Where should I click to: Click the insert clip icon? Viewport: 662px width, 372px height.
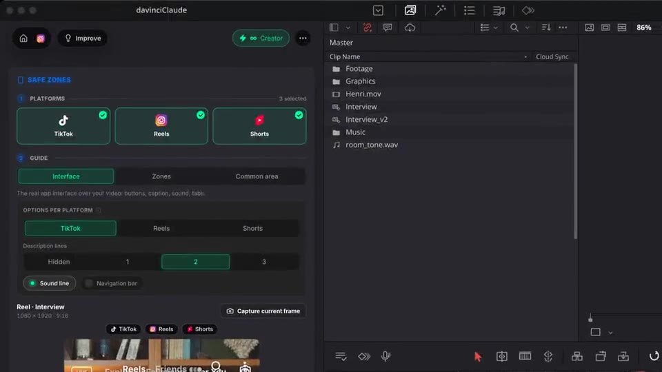(x=576, y=356)
